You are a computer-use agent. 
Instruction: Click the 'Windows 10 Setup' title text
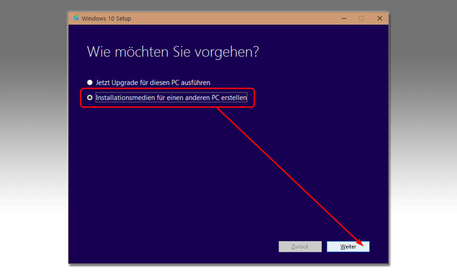[106, 18]
